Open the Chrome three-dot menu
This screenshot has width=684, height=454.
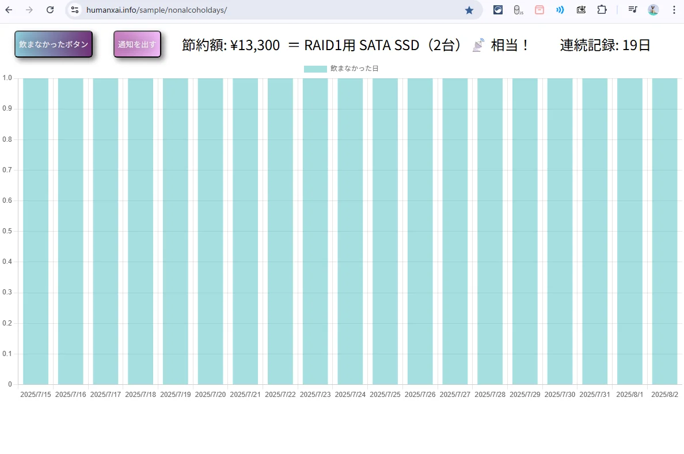pyautogui.click(x=674, y=10)
